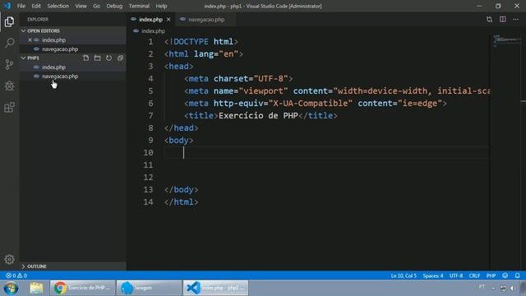Open the View menu
The height and width of the screenshot is (296, 526).
[x=81, y=6]
